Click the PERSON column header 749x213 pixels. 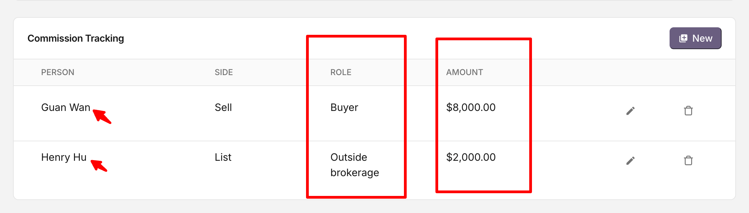[x=58, y=72]
